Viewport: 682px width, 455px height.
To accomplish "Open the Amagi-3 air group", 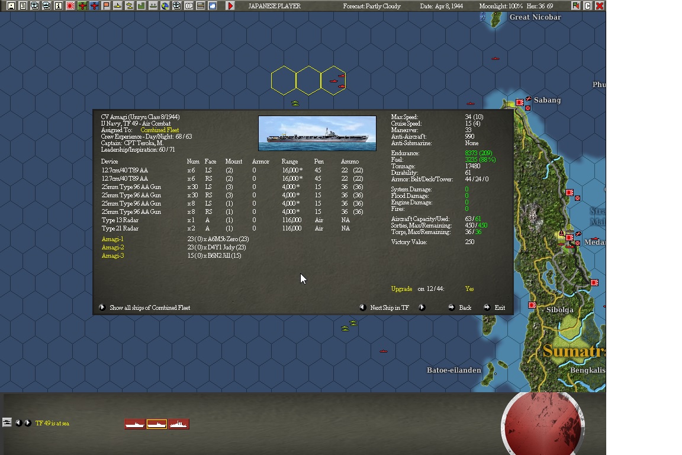I will point(112,255).
